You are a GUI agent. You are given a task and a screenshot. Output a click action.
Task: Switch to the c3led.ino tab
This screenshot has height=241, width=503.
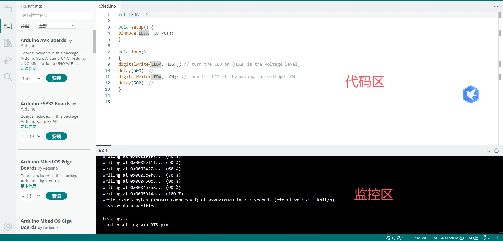[x=107, y=6]
